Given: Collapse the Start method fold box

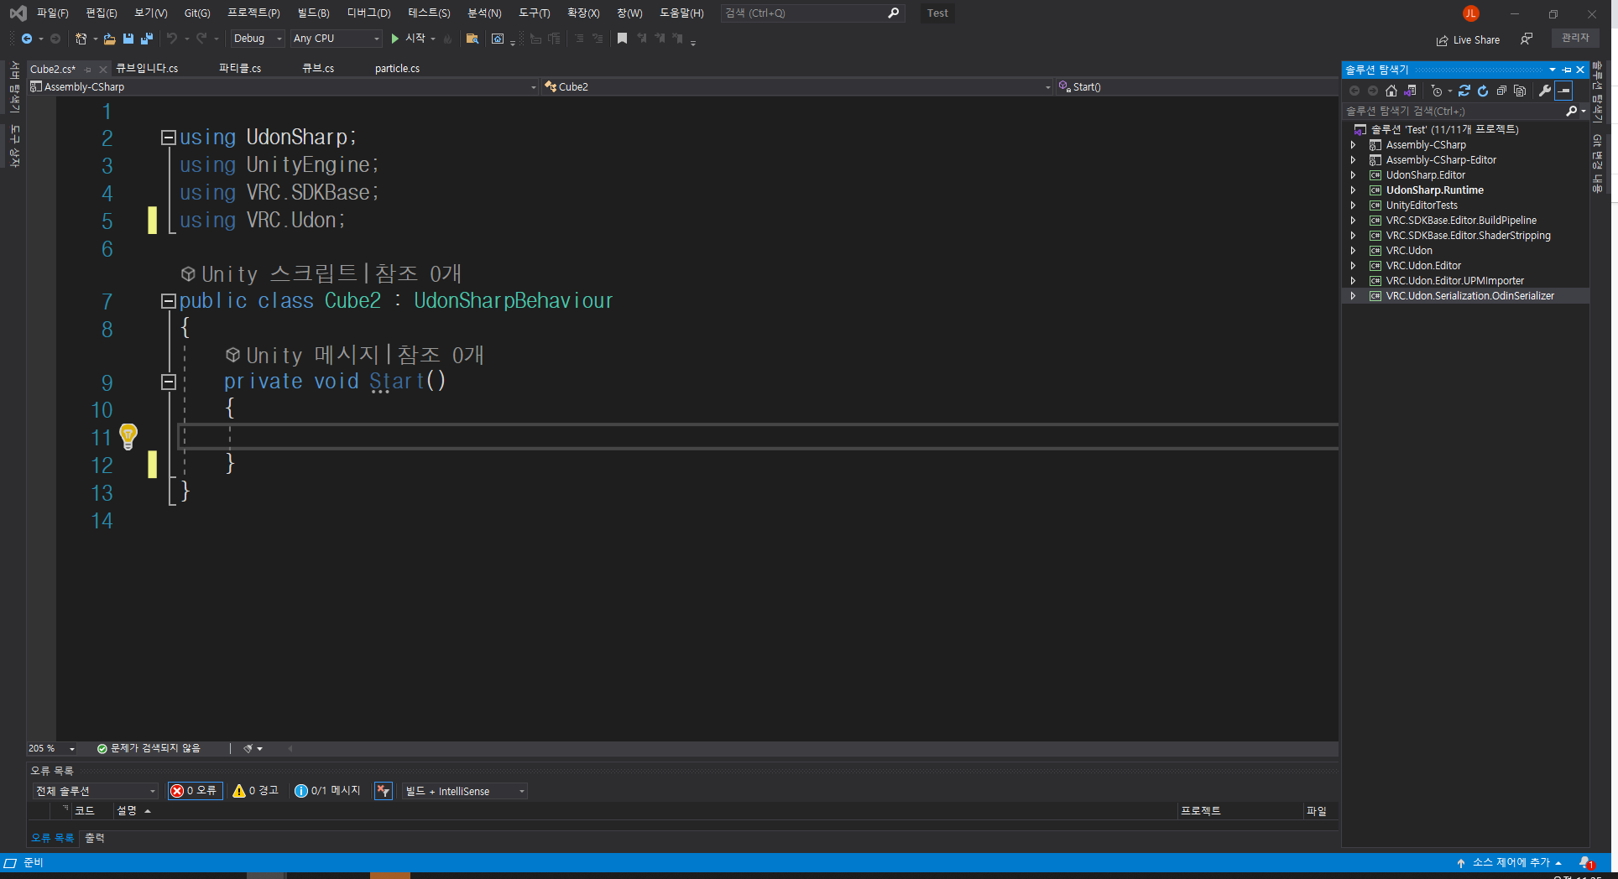Looking at the screenshot, I should [169, 382].
